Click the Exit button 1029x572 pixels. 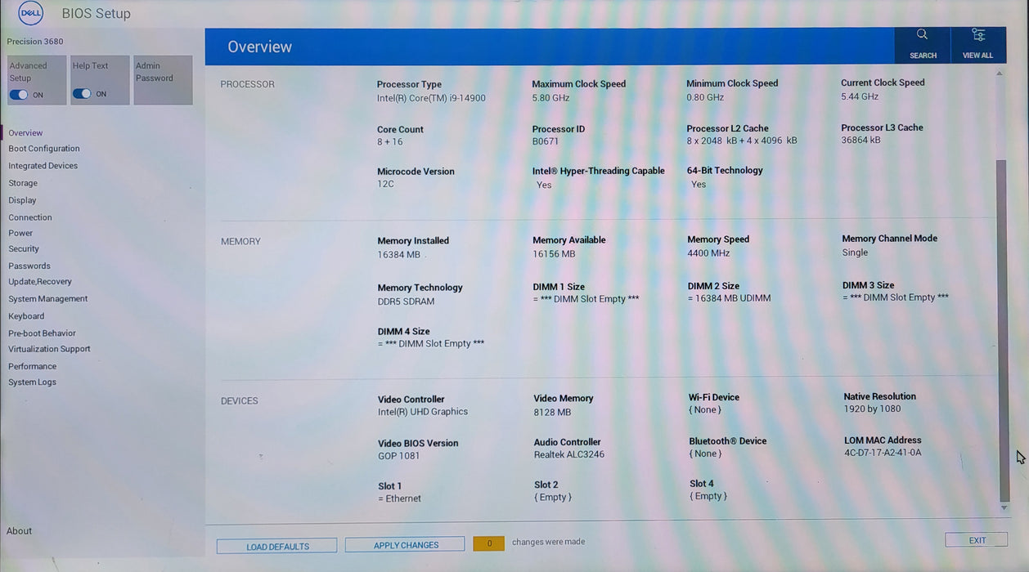(977, 540)
